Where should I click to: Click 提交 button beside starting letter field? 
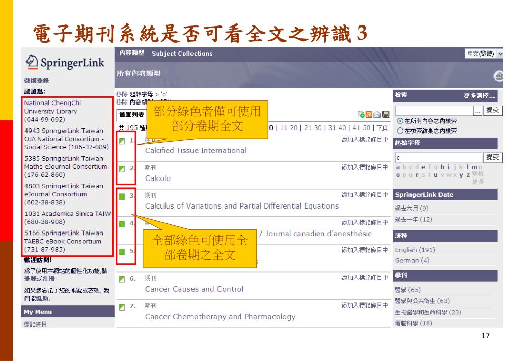pyautogui.click(x=492, y=157)
